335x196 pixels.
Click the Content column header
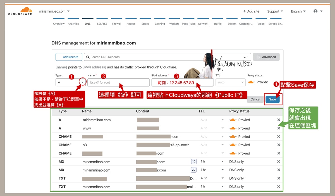[143, 111]
